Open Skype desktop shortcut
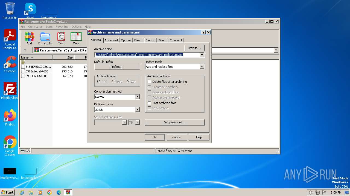Image resolution: width=350 pixels, height=196 pixels. coord(30,11)
